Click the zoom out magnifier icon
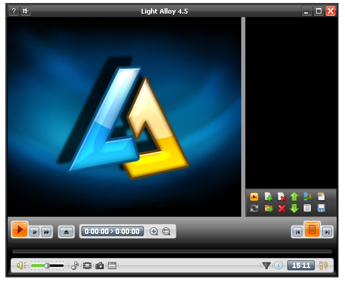This screenshot has width=345, height=288. pyautogui.click(x=166, y=231)
